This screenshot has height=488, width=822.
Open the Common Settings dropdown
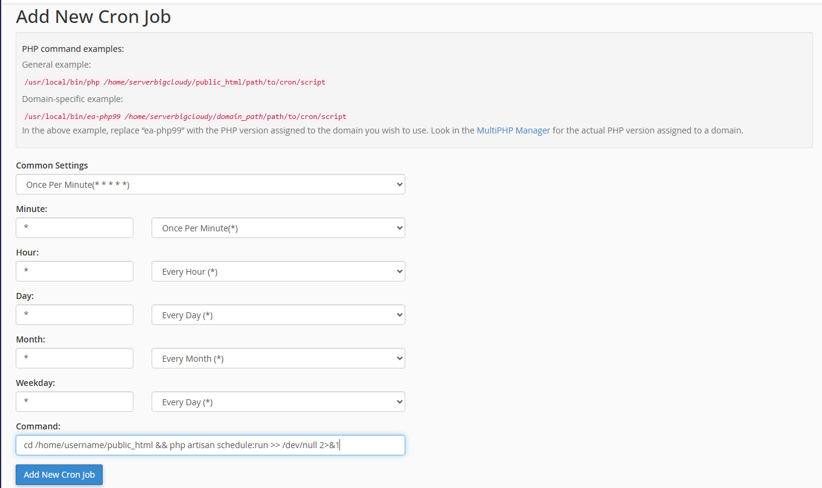point(210,184)
